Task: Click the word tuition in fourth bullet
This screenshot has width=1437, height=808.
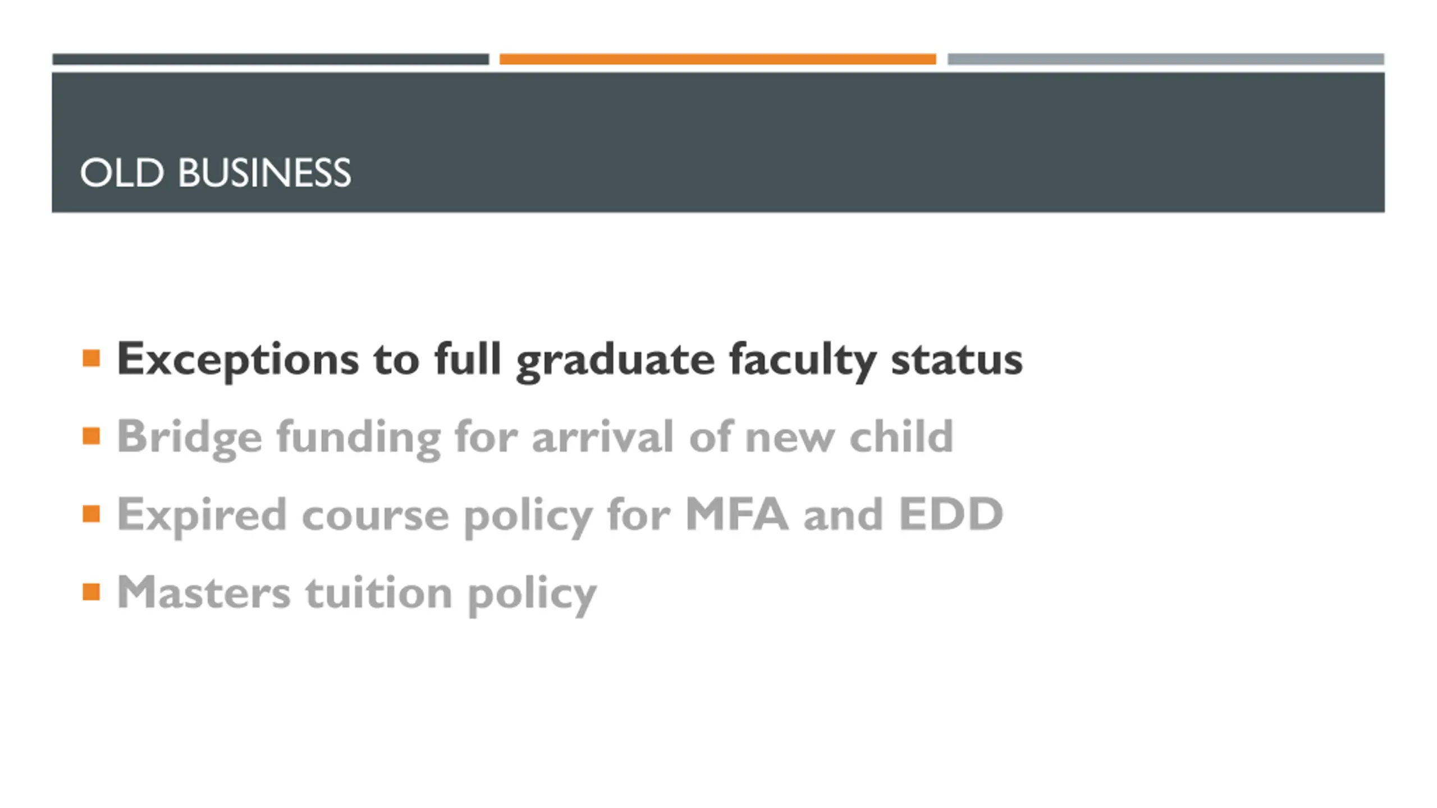Action: pos(379,592)
